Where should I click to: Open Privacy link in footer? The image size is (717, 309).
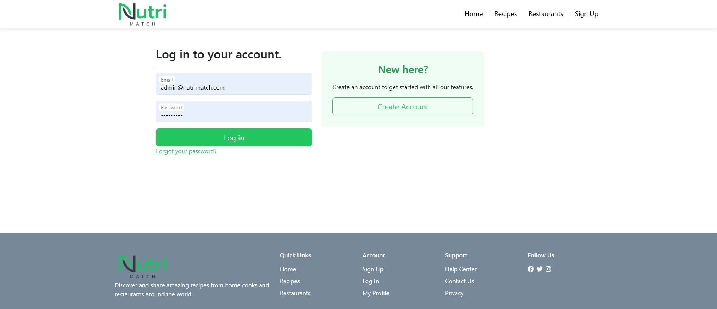pyautogui.click(x=454, y=293)
